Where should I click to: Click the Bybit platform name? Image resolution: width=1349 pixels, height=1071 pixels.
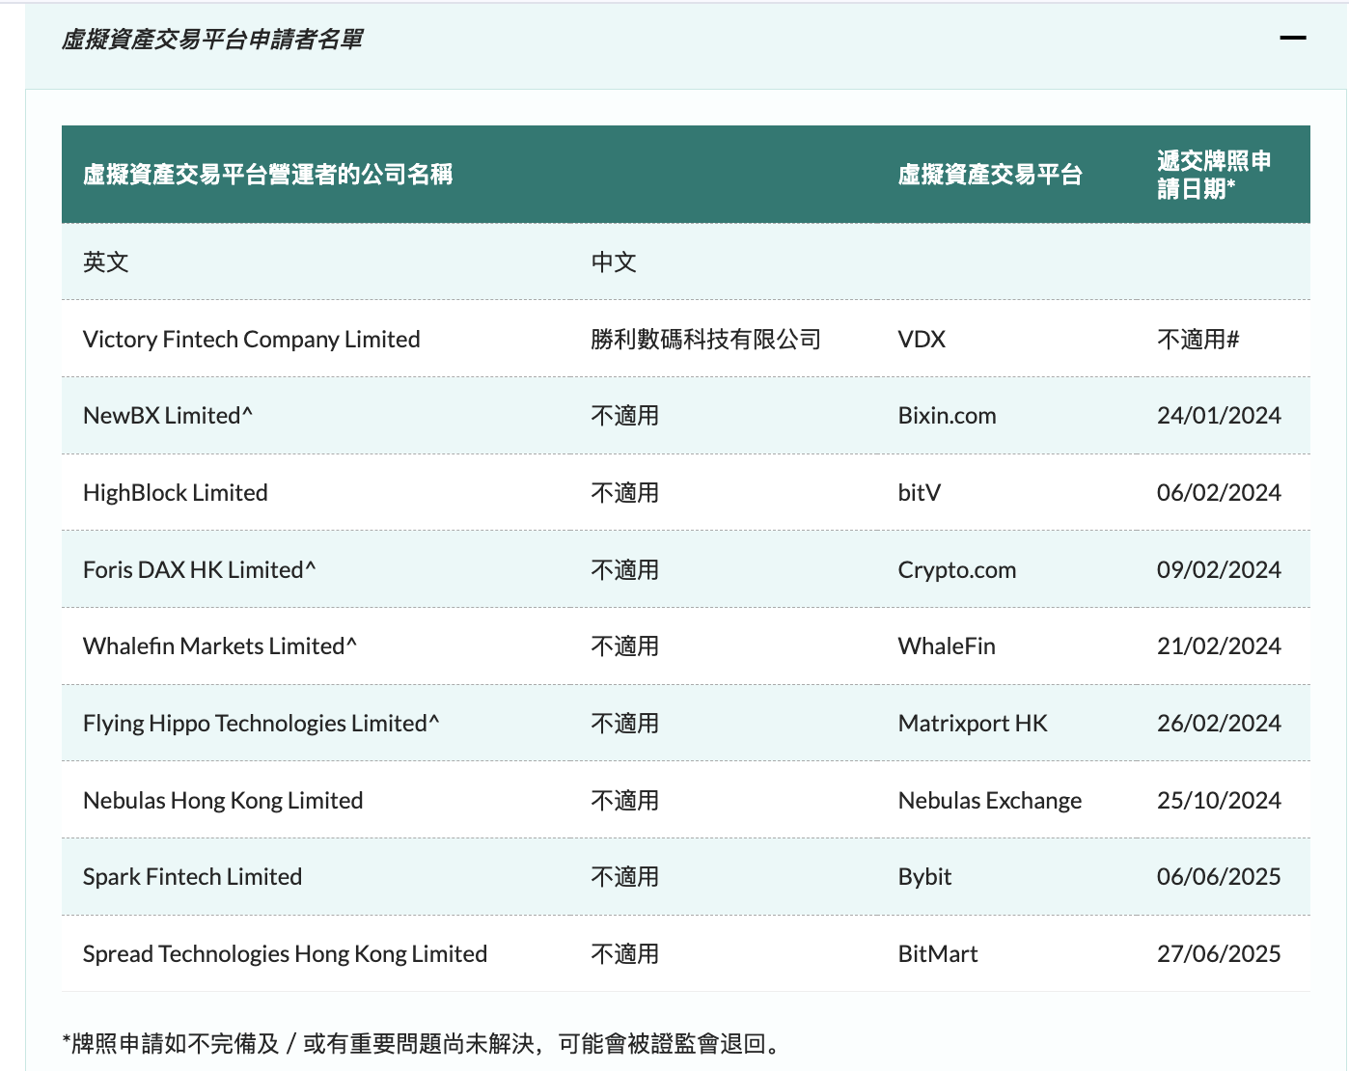924,877
